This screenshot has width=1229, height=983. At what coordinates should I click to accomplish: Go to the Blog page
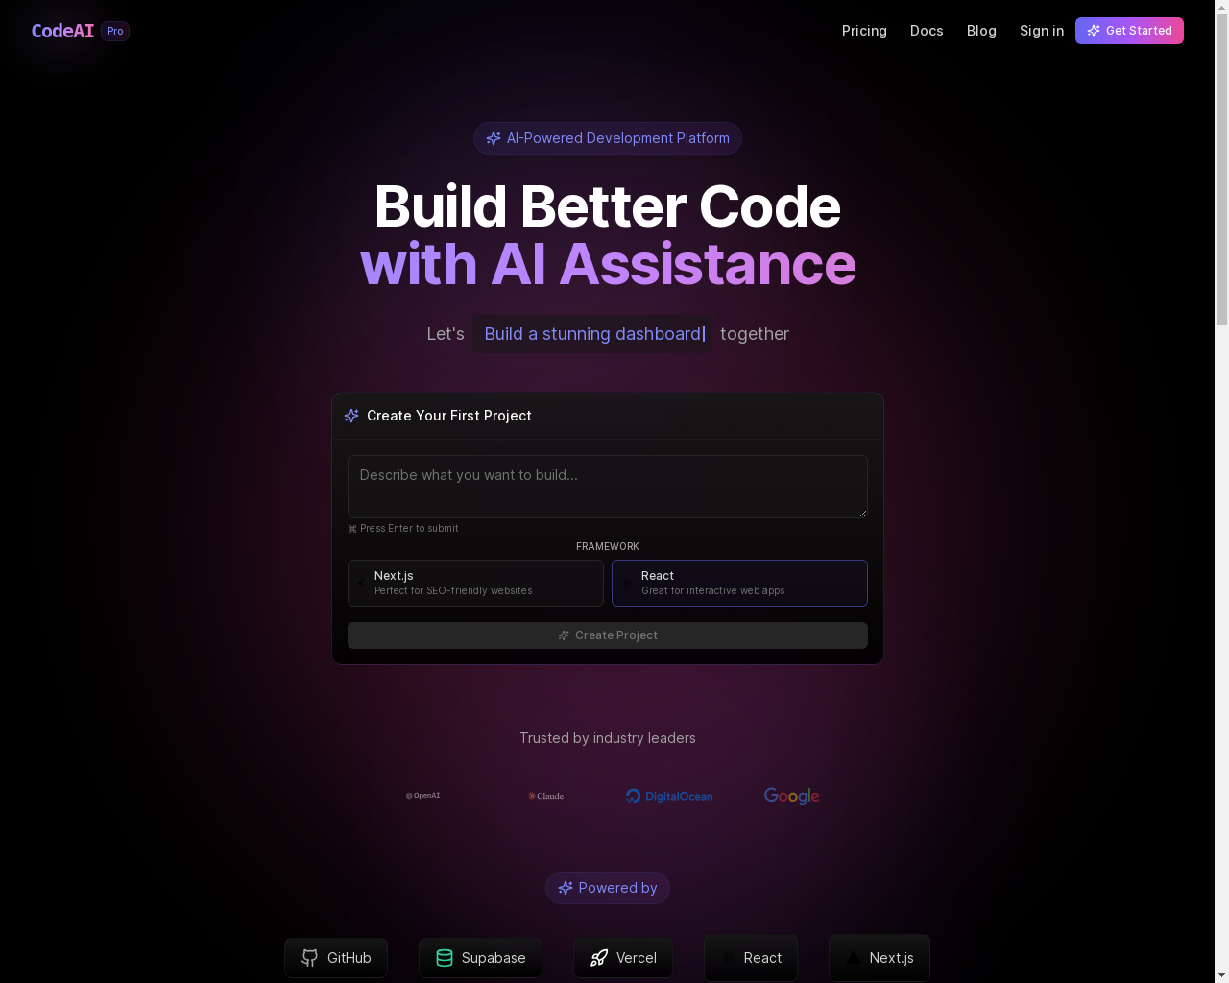click(981, 31)
